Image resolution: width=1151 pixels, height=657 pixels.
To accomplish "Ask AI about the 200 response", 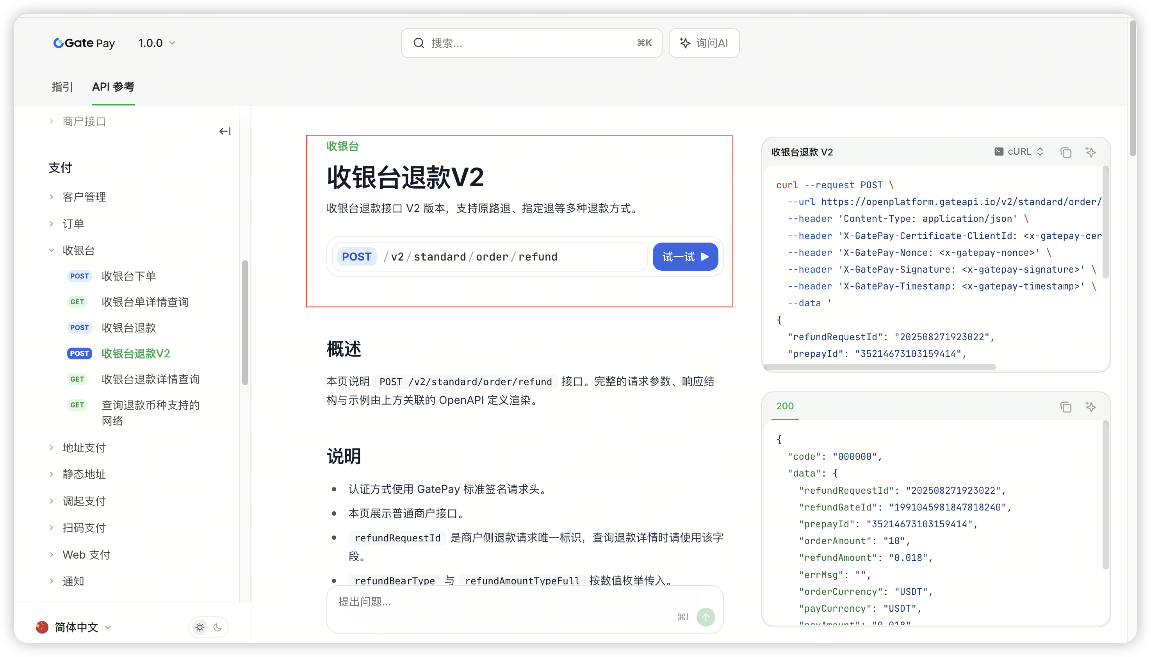I will click(1090, 407).
